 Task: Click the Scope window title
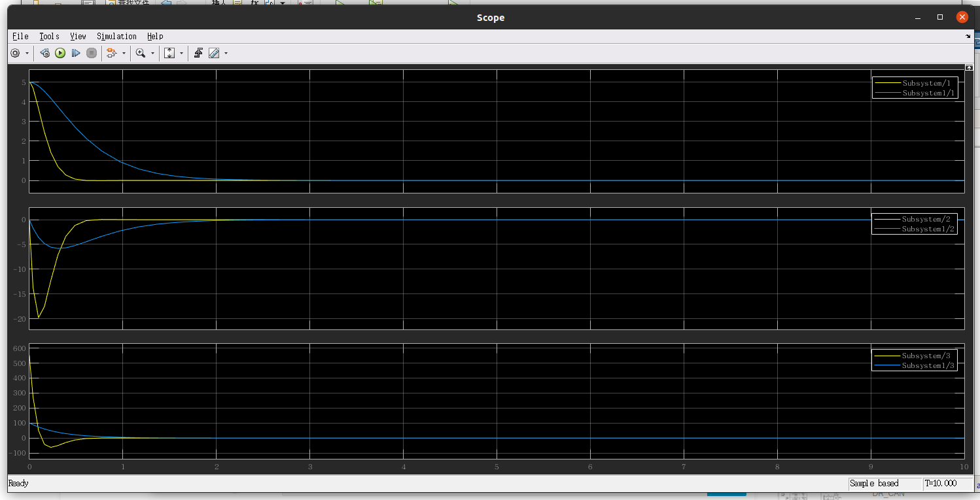pos(491,18)
